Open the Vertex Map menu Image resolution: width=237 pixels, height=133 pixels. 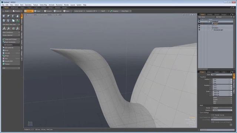[43, 5]
